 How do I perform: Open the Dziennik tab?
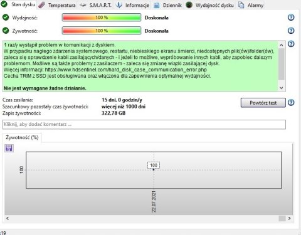[168, 5]
